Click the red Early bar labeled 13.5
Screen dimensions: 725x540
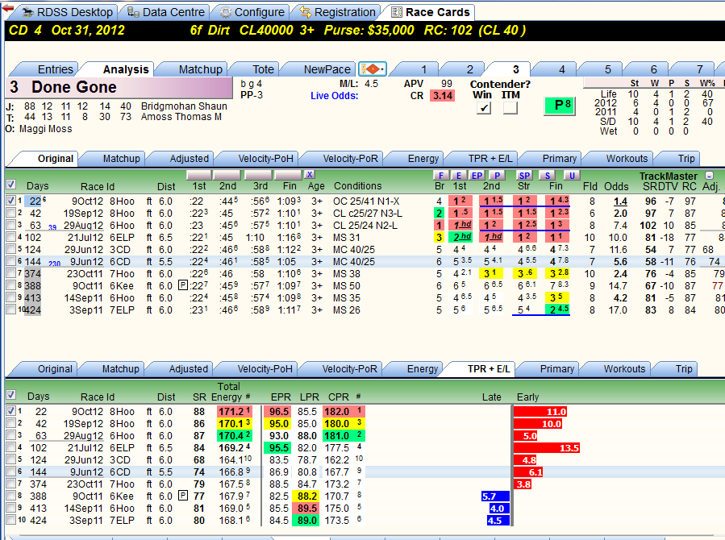548,448
